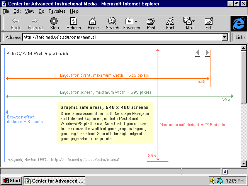This screenshot has height=186, width=248.
Task: Click the system tray icon beside the speaker
Action: (x=220, y=181)
